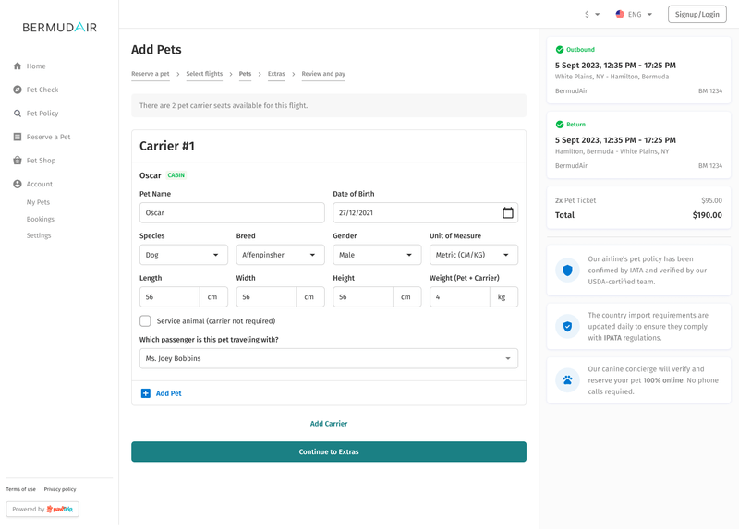Open the Unit of Measure dropdown
This screenshot has height=529, width=739.
pyautogui.click(x=473, y=255)
